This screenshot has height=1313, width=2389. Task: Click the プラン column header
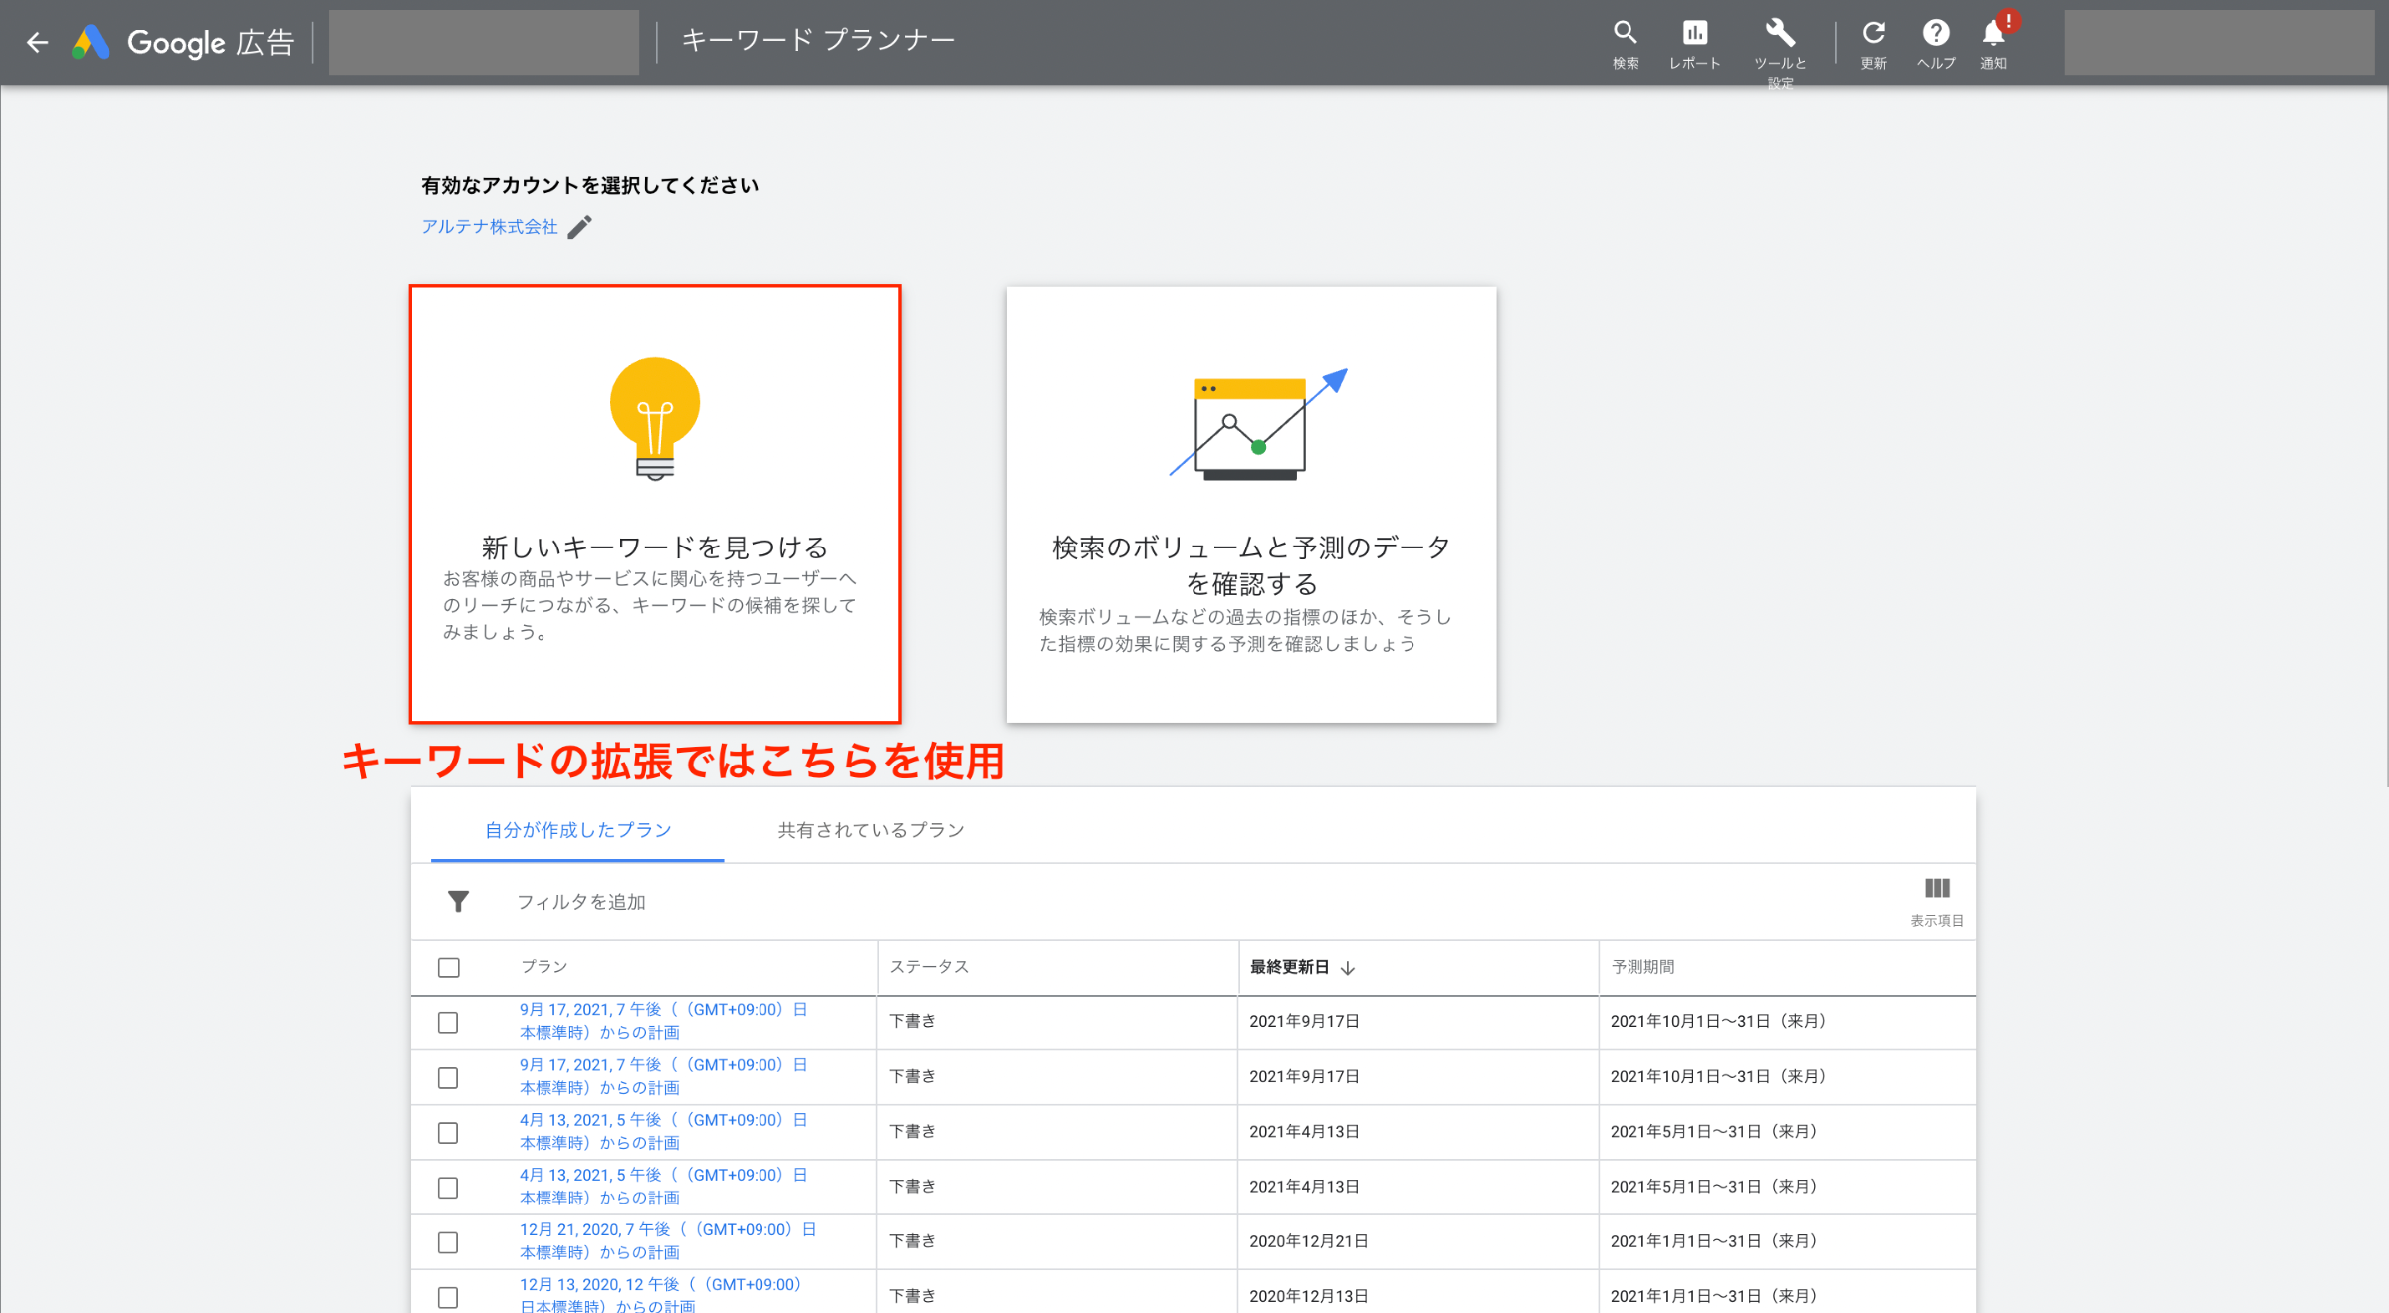(x=544, y=967)
